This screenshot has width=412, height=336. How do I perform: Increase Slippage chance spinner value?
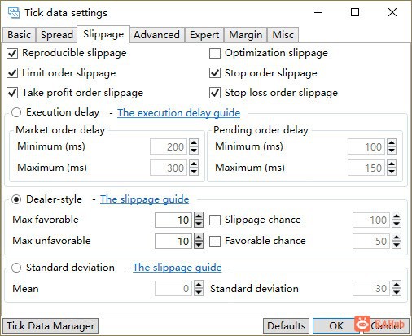tap(397, 216)
